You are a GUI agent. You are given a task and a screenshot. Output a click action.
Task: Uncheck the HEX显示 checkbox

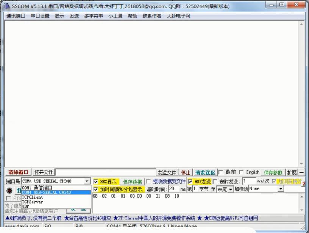coord(95,182)
